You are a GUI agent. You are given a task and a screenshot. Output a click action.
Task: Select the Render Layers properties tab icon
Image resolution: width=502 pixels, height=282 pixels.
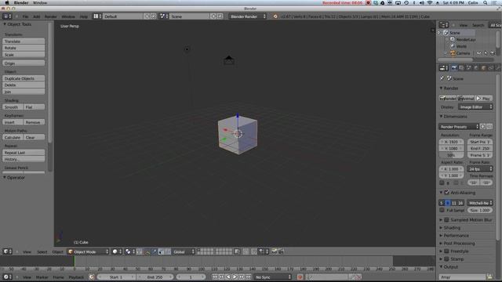(x=461, y=68)
